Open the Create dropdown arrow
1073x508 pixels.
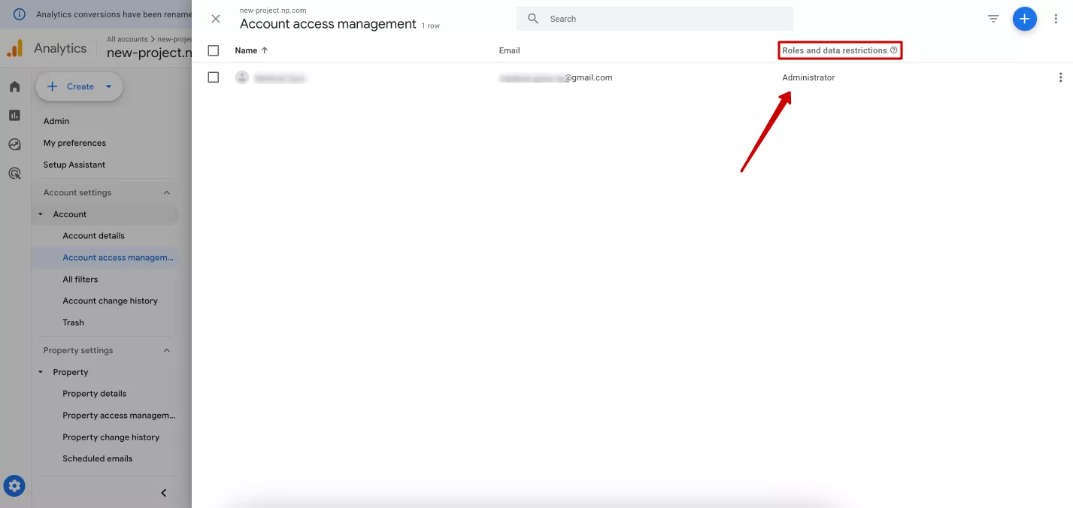(108, 86)
